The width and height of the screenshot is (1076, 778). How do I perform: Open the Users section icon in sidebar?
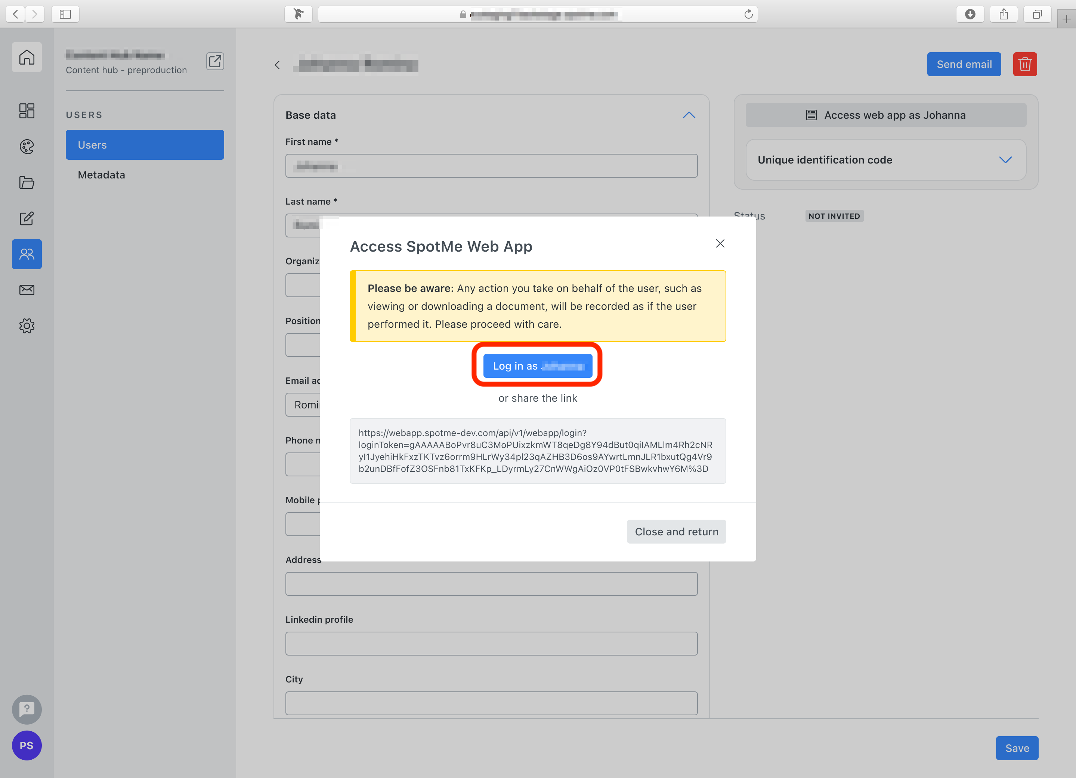(x=27, y=254)
